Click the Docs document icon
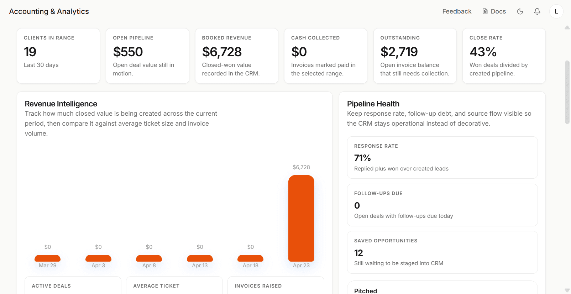This screenshot has height=294, width=571. (485, 11)
